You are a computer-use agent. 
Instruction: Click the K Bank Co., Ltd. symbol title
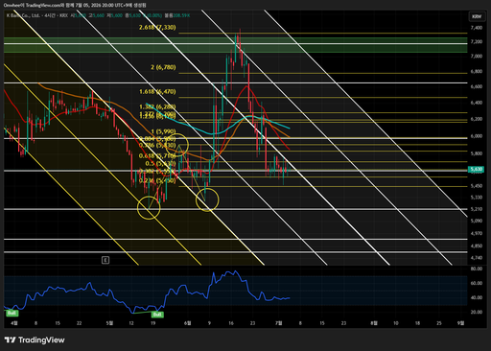tap(23, 15)
